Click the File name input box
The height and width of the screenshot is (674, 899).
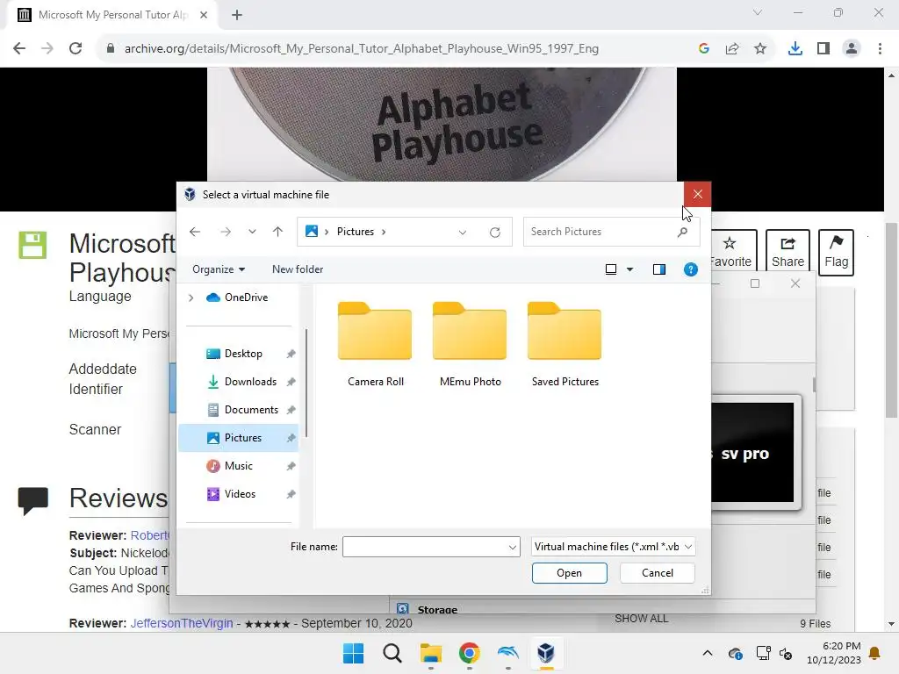425,547
